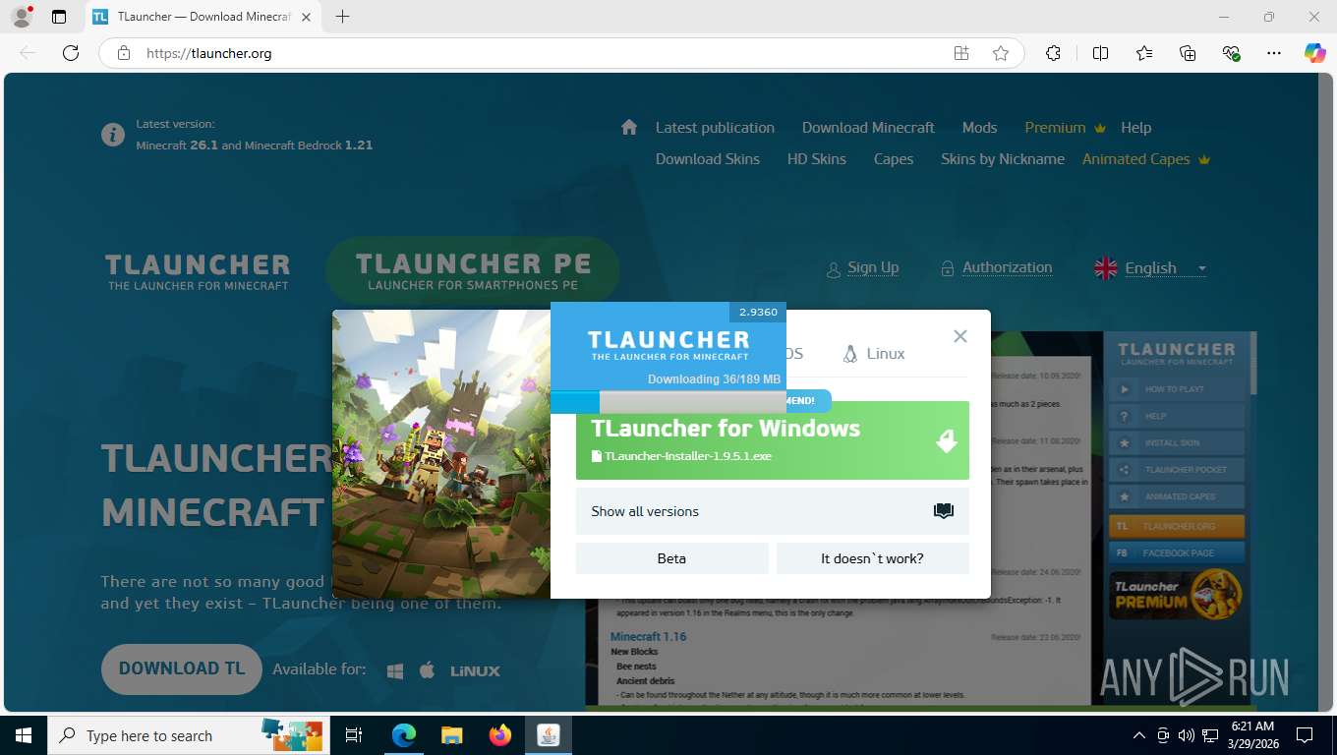Favorite this page with the star icon
Screen dimensions: 1337x755
(1001, 53)
